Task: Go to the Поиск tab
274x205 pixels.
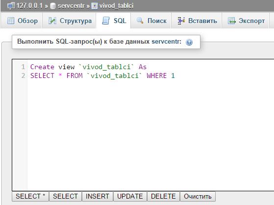Action: [151, 21]
